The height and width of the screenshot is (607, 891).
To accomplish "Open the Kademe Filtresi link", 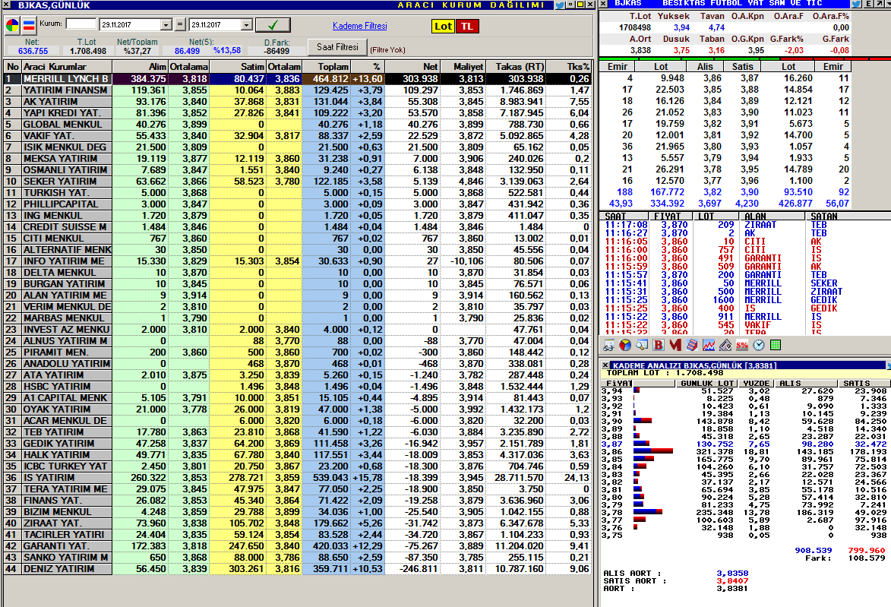I will [360, 26].
